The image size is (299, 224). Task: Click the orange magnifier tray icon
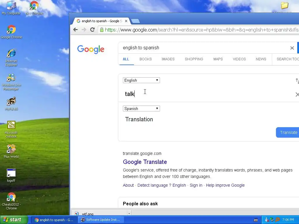click(277, 220)
